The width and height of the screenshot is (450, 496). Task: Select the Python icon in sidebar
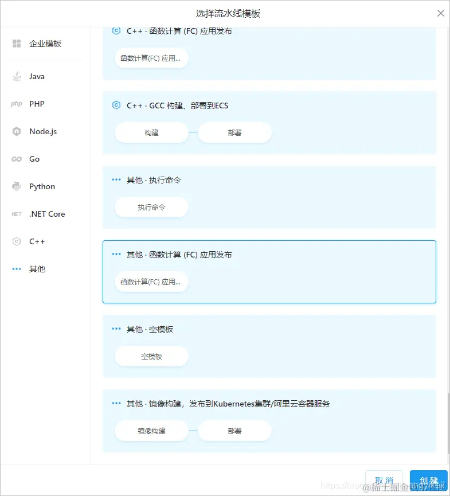[x=17, y=186]
